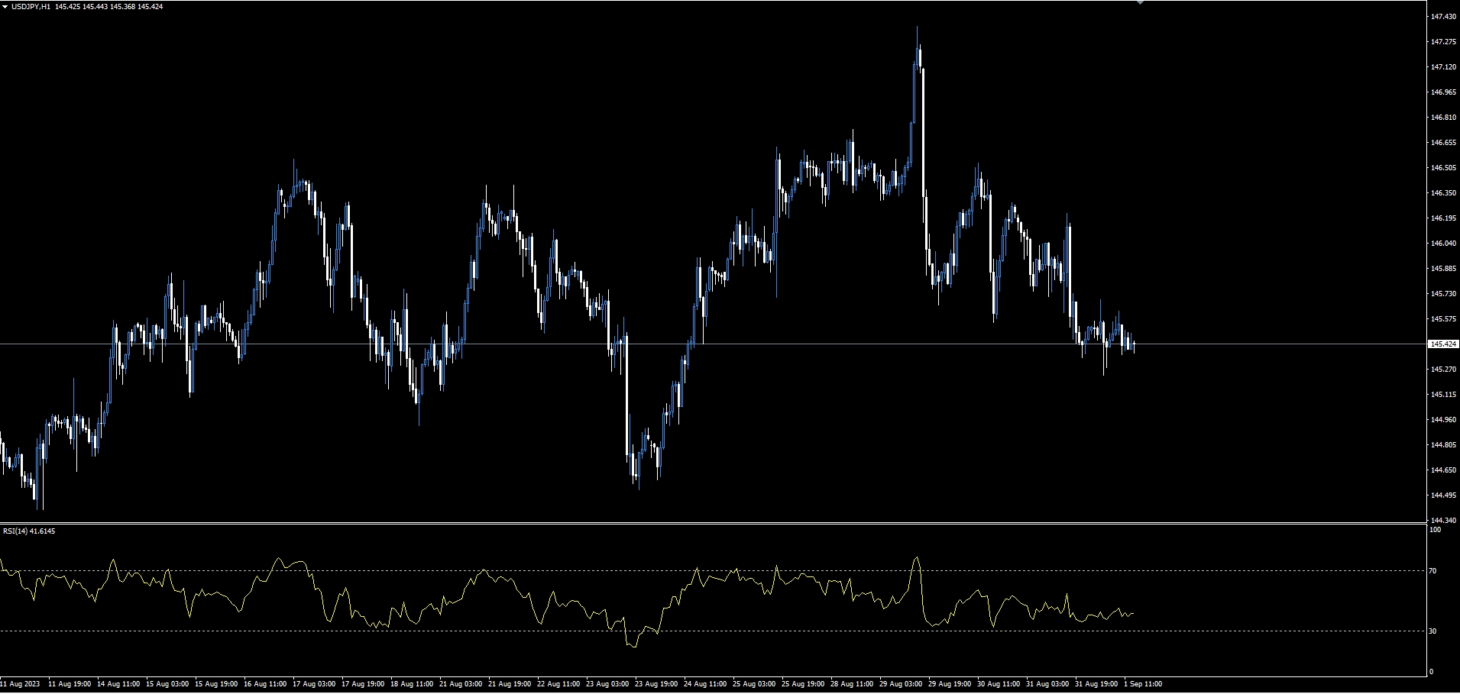Click the 29 Aug 19:00 time label

[x=950, y=684]
